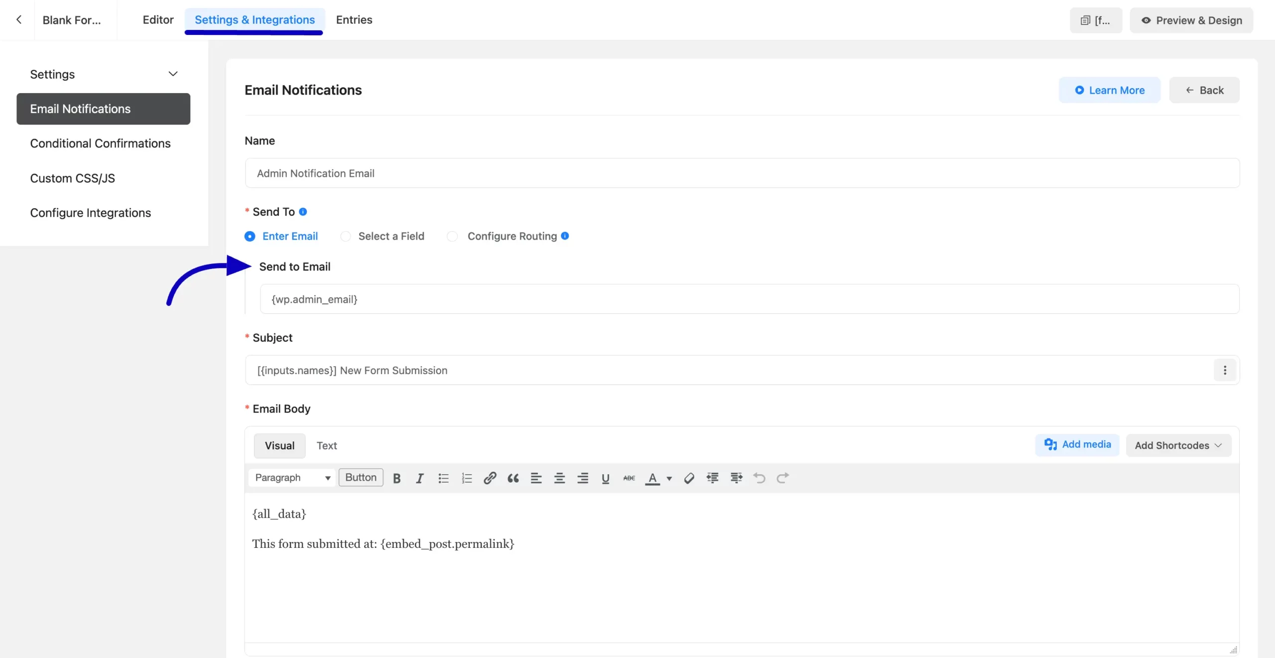Align text right
This screenshot has width=1275, height=658.
tap(583, 478)
